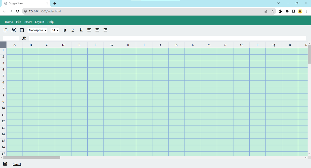The image size is (311, 168).
Task: Select column M header
Action: [x=209, y=45]
